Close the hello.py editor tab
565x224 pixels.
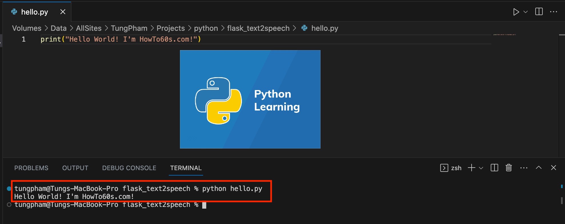pyautogui.click(x=63, y=12)
